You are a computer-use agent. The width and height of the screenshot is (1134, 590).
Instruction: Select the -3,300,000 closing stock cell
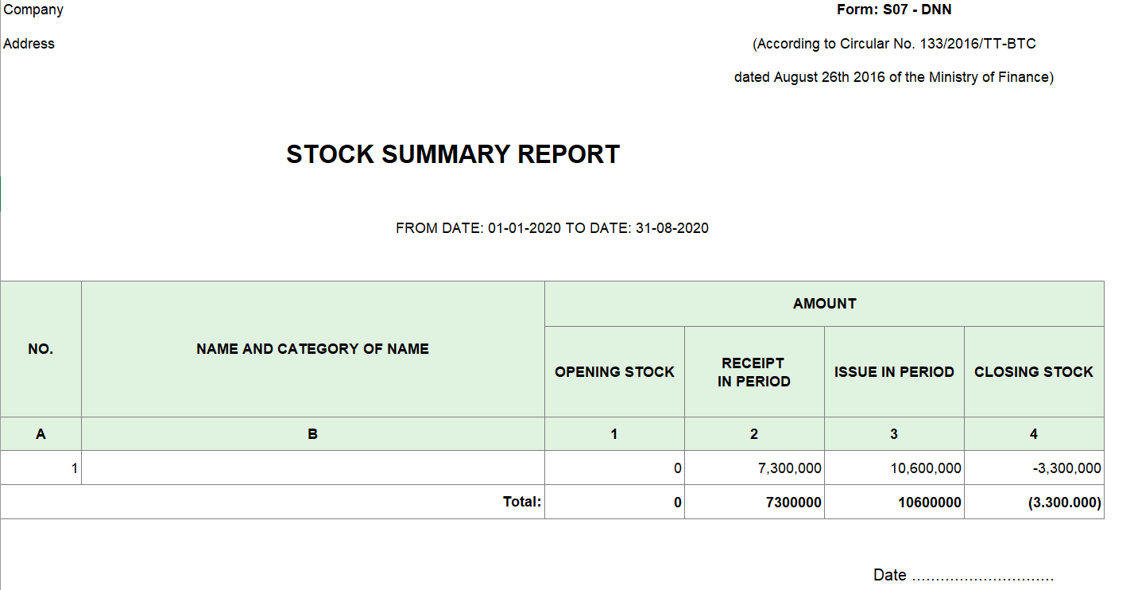[1066, 468]
